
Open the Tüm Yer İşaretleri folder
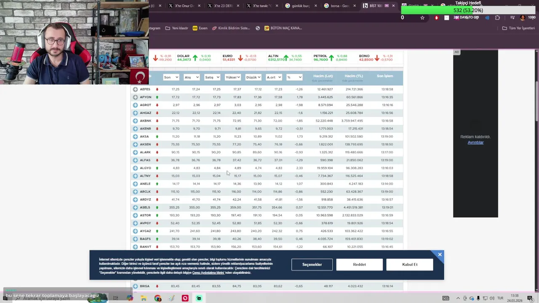click(x=518, y=28)
